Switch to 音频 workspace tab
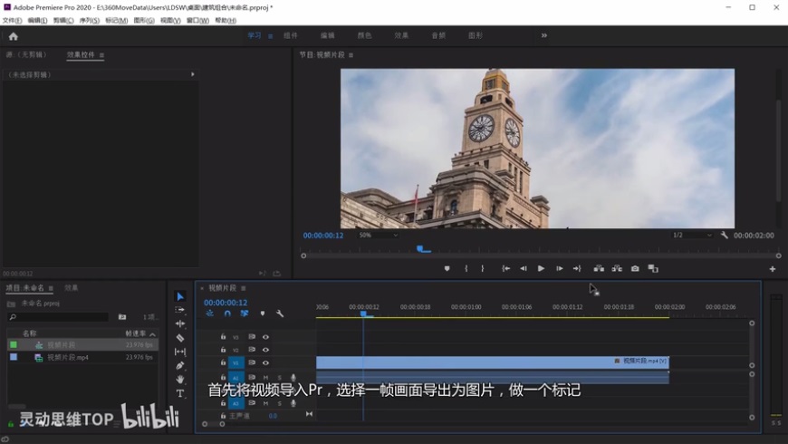 (438, 35)
